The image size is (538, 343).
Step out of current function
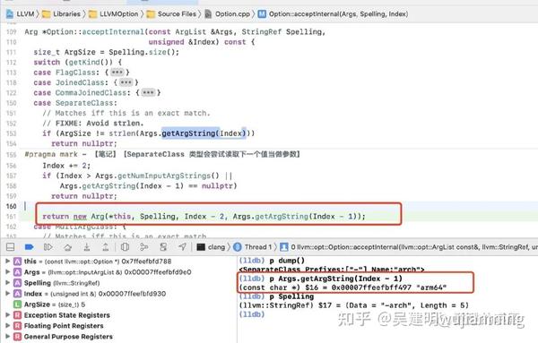pos(106,246)
